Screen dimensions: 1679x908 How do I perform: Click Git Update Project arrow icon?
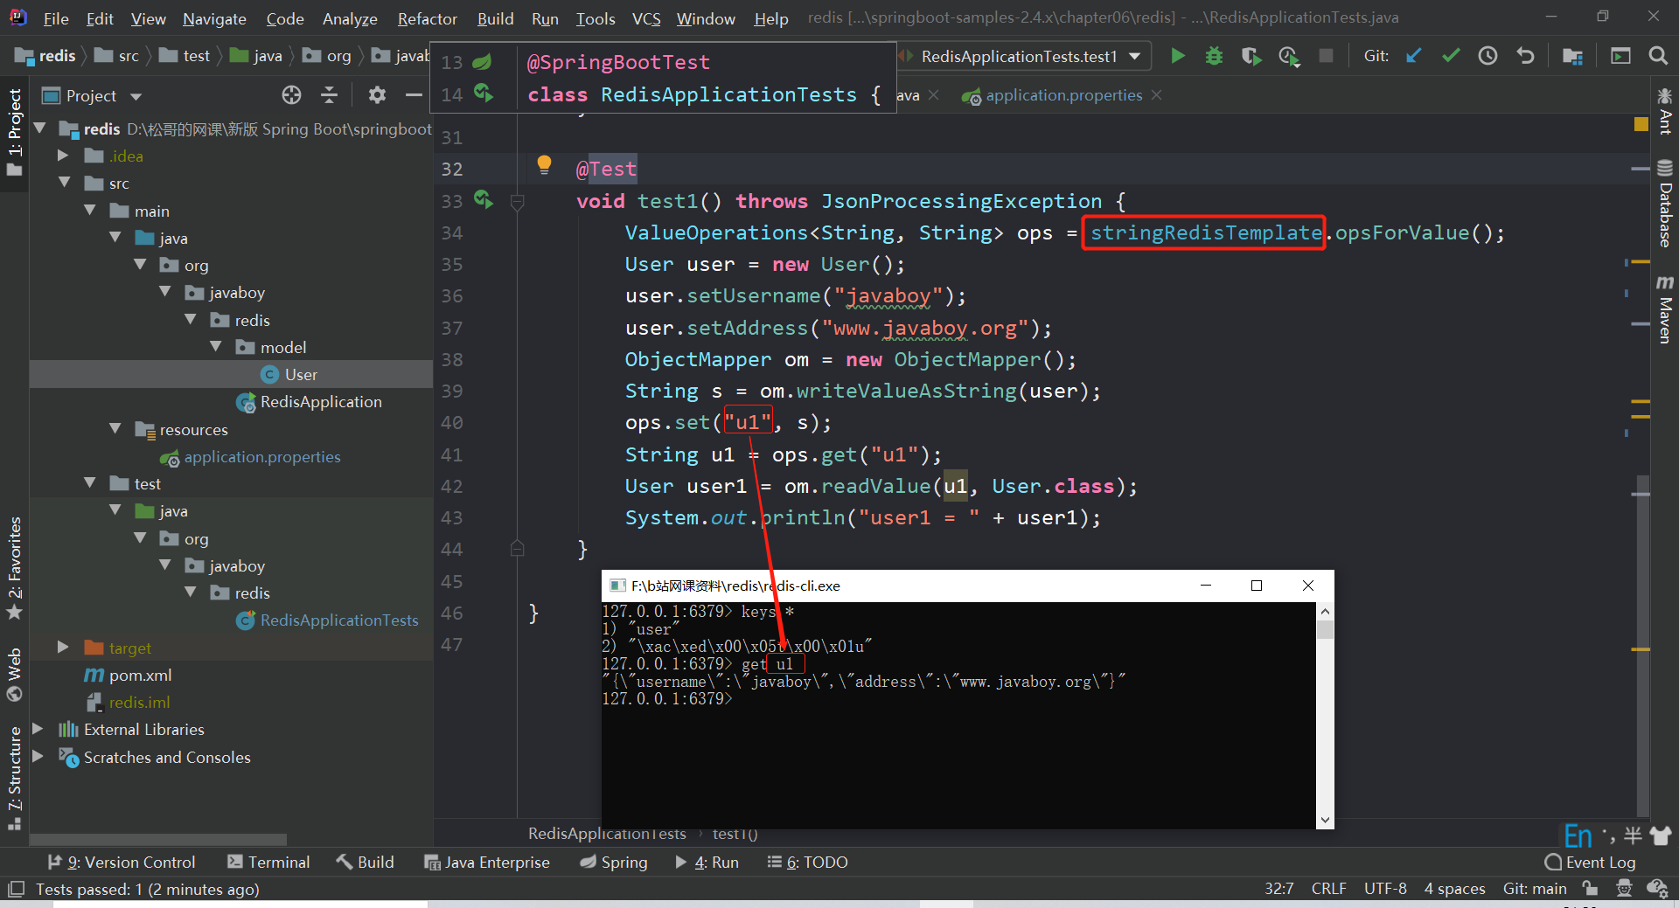pyautogui.click(x=1414, y=56)
